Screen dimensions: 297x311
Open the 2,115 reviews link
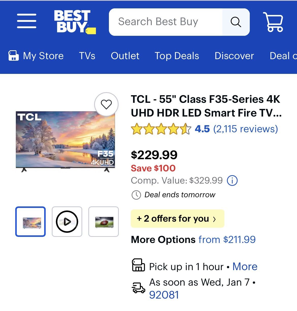(x=246, y=129)
